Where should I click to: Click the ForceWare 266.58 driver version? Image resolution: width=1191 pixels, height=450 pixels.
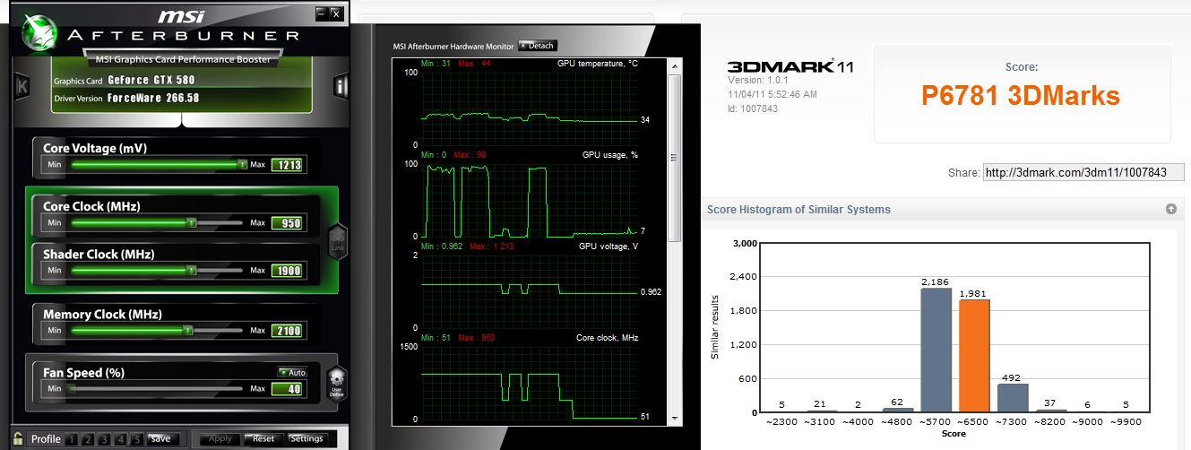[x=153, y=98]
